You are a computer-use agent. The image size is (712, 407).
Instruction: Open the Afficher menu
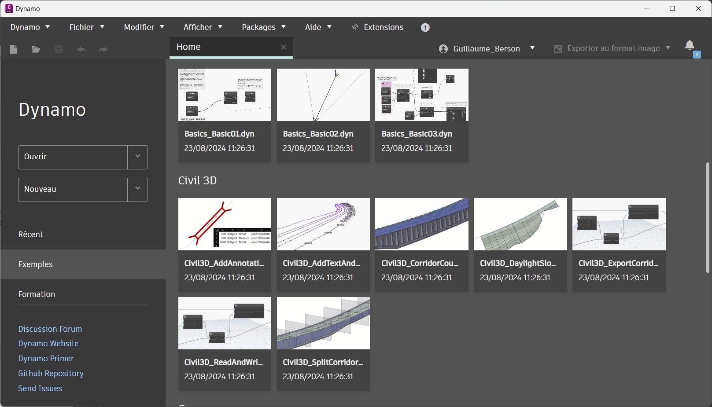(x=203, y=27)
